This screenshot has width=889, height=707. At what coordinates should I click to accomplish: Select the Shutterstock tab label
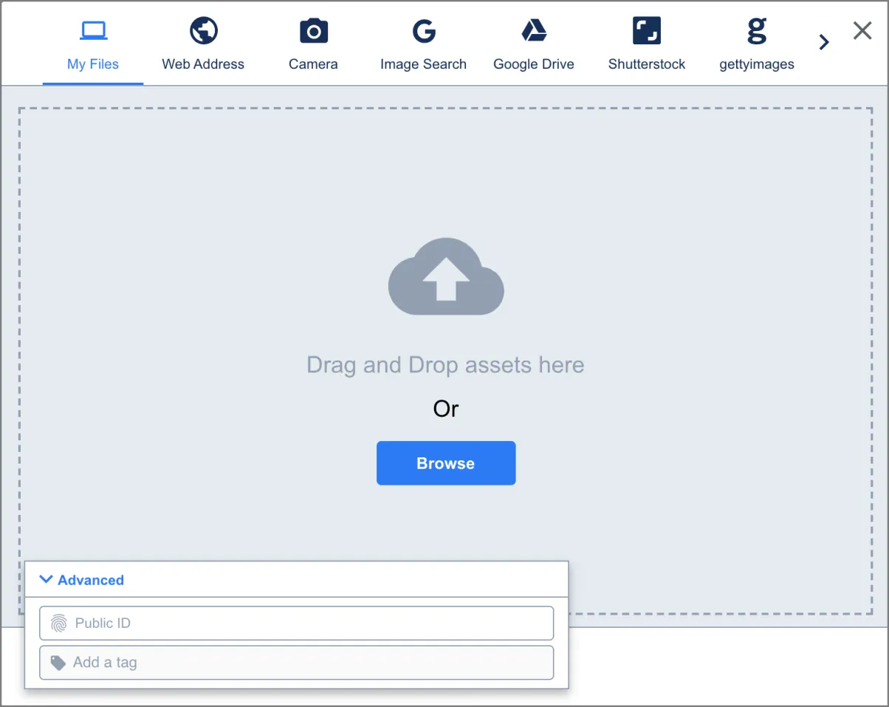[646, 64]
